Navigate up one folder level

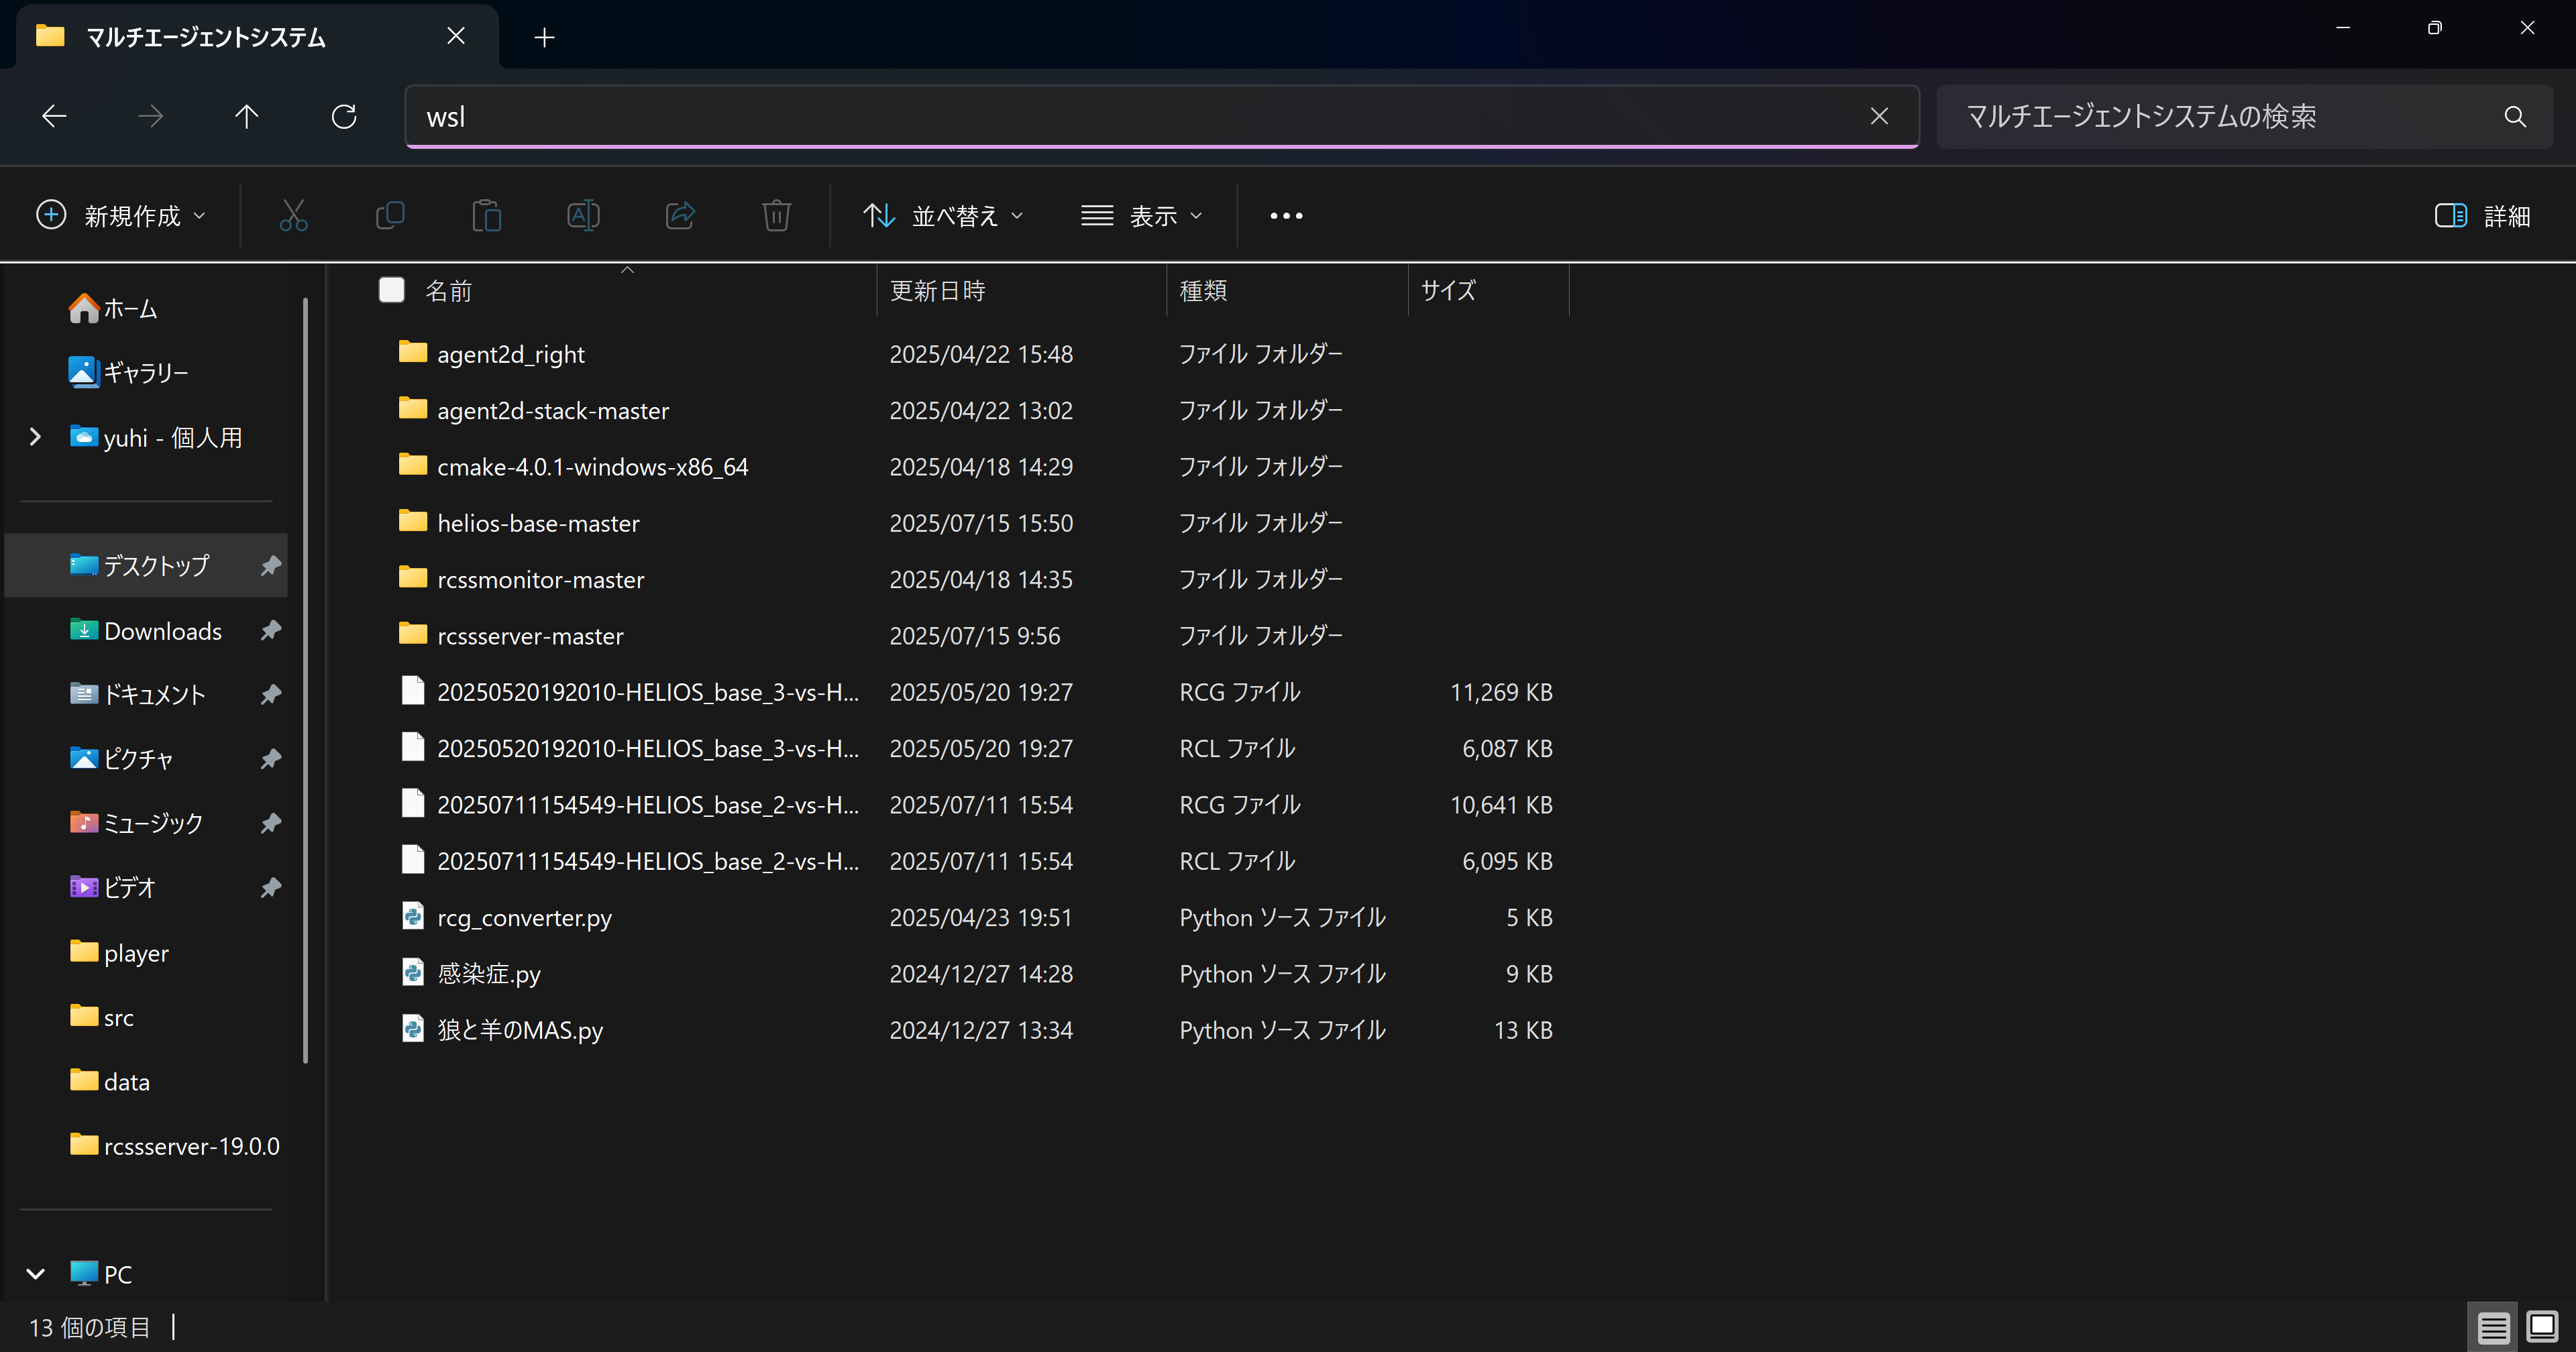point(247,116)
